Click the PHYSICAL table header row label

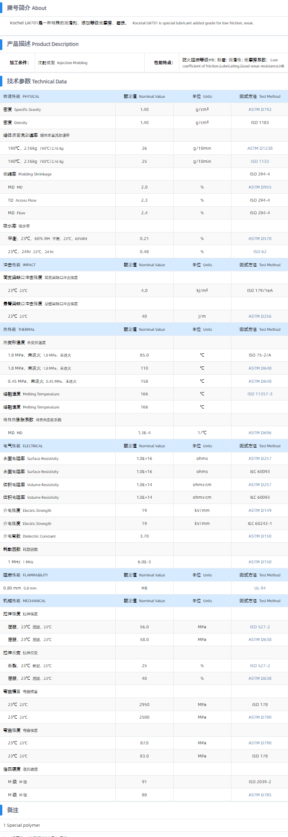21,96
